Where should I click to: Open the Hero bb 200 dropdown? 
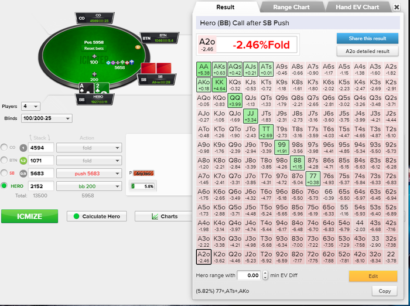click(x=89, y=186)
